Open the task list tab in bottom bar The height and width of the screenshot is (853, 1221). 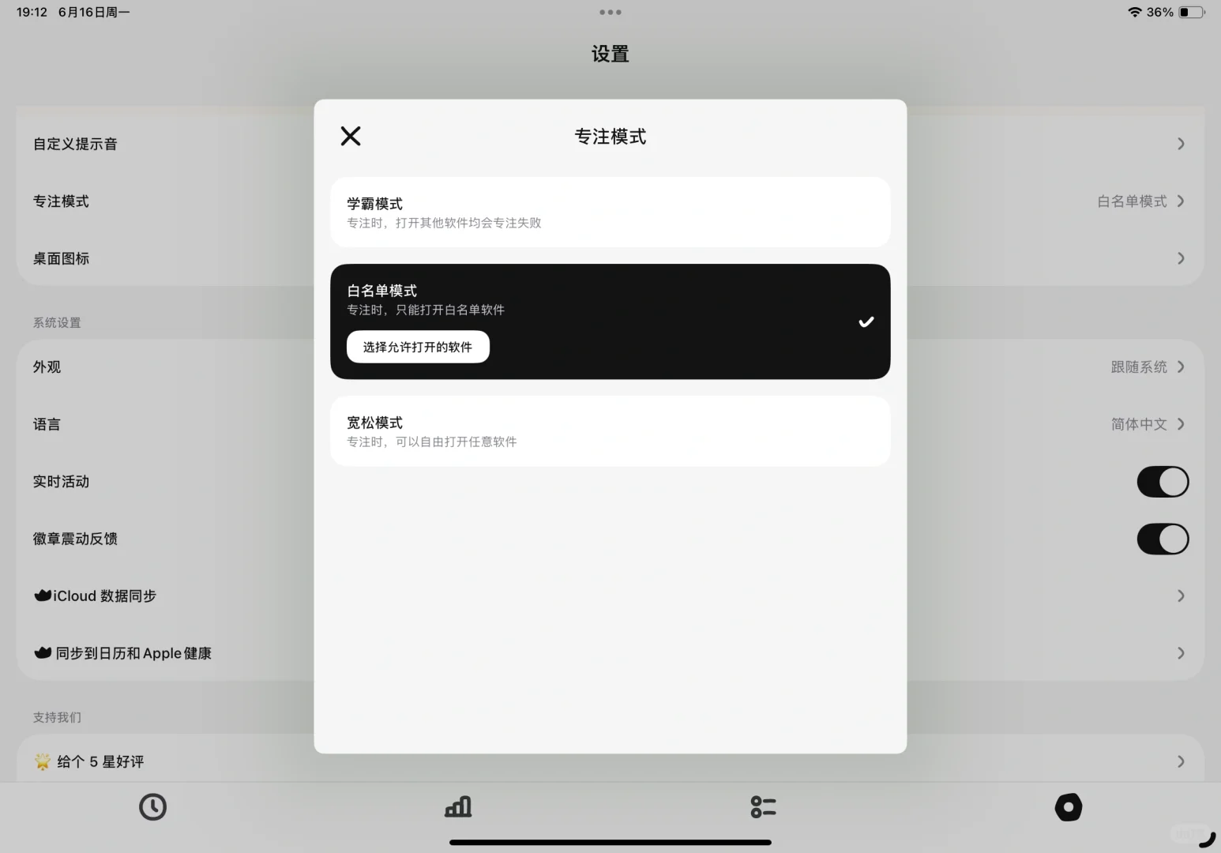pyautogui.click(x=763, y=806)
